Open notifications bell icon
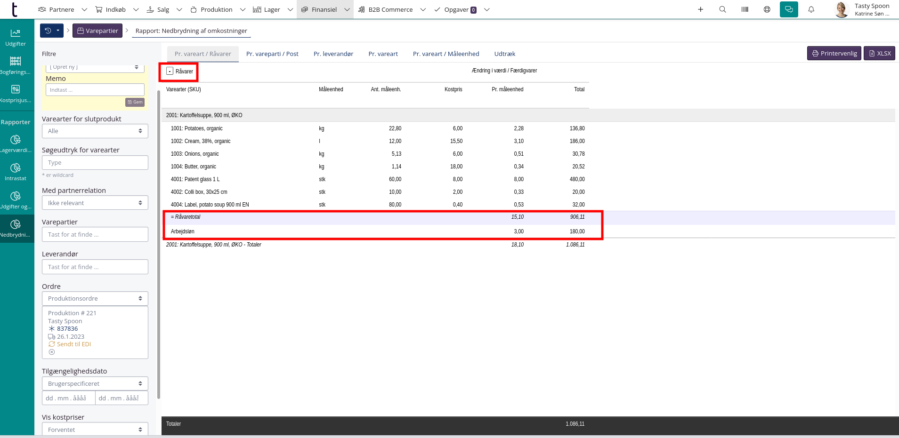Viewport: 899px width, 438px height. click(811, 9)
